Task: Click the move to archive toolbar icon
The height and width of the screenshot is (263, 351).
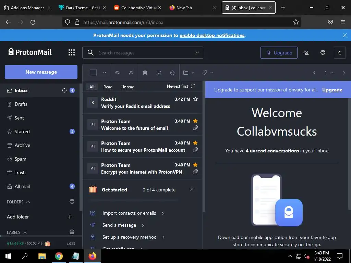Action: [159, 73]
